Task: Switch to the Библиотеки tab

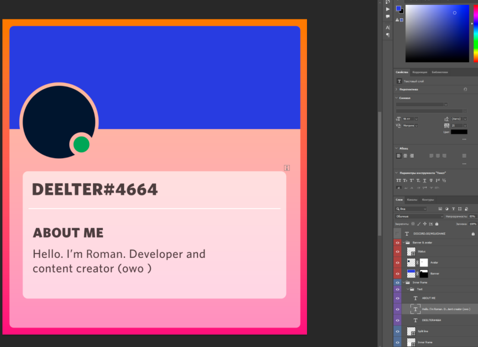Action: pos(440,72)
